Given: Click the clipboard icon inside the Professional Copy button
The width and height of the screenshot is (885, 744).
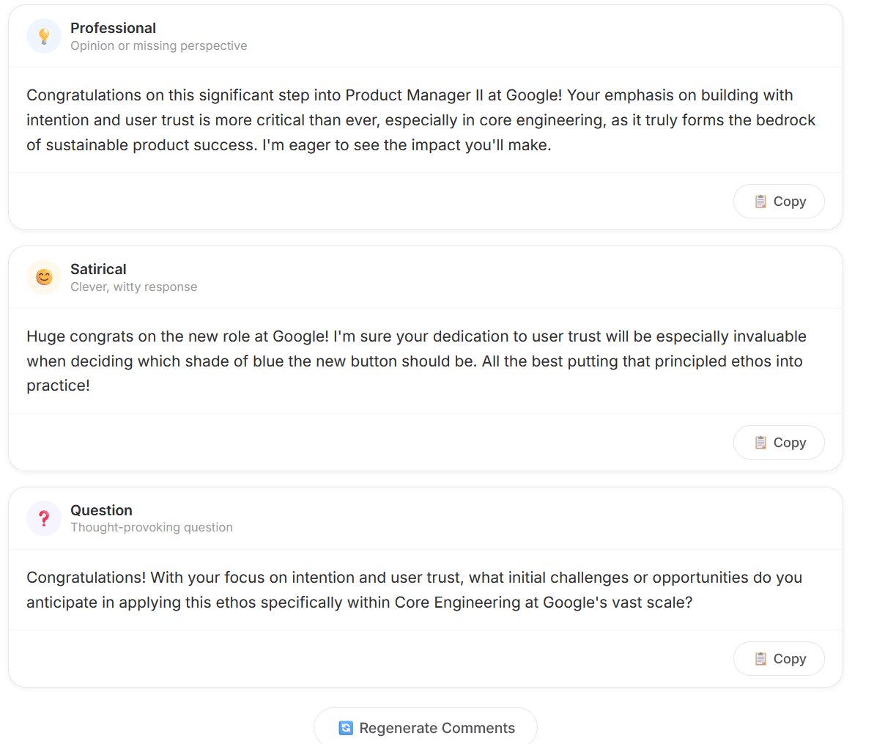Looking at the screenshot, I should (x=760, y=201).
